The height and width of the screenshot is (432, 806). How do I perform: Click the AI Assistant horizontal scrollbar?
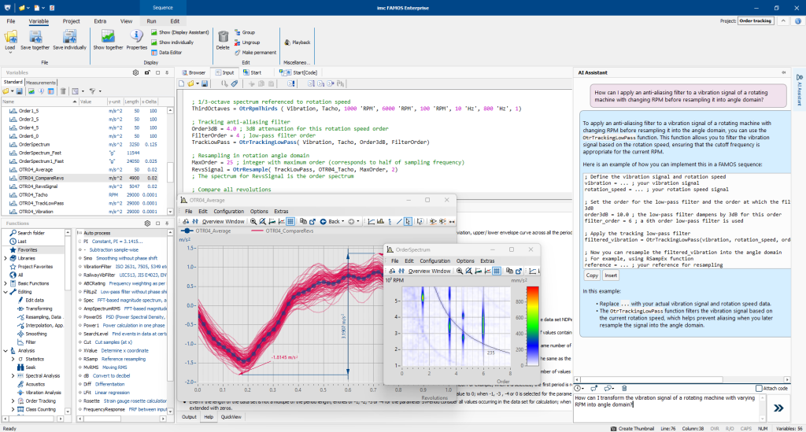(682, 379)
